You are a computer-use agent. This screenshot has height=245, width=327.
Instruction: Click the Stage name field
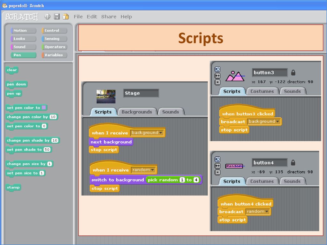[141, 93]
